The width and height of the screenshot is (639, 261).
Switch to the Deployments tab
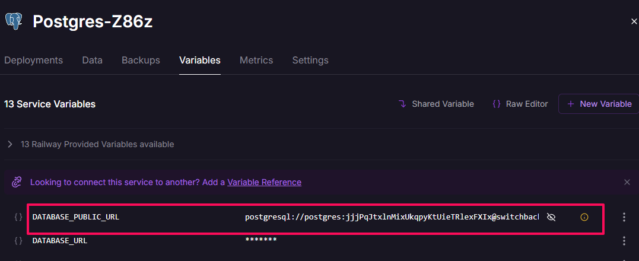coord(33,61)
